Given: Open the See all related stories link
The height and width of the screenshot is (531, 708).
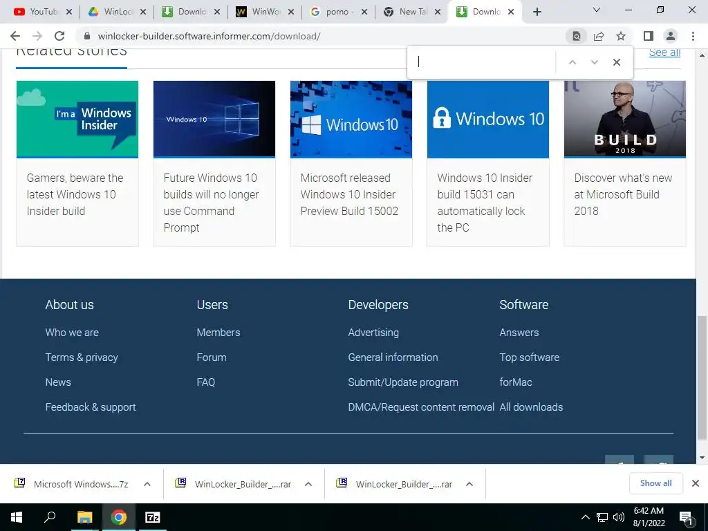Looking at the screenshot, I should (x=664, y=53).
